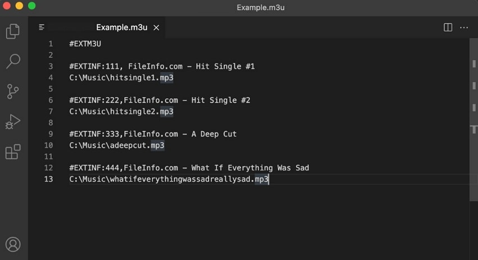Open the Extensions view
478x260 pixels.
click(x=12, y=152)
